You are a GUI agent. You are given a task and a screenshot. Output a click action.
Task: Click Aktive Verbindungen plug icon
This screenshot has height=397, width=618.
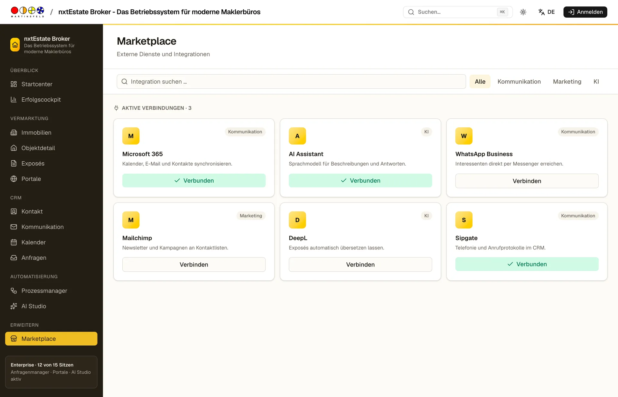pyautogui.click(x=116, y=108)
